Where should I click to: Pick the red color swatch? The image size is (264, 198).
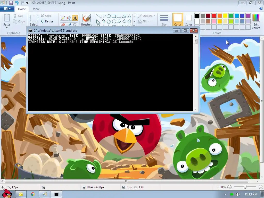[x=214, y=16]
